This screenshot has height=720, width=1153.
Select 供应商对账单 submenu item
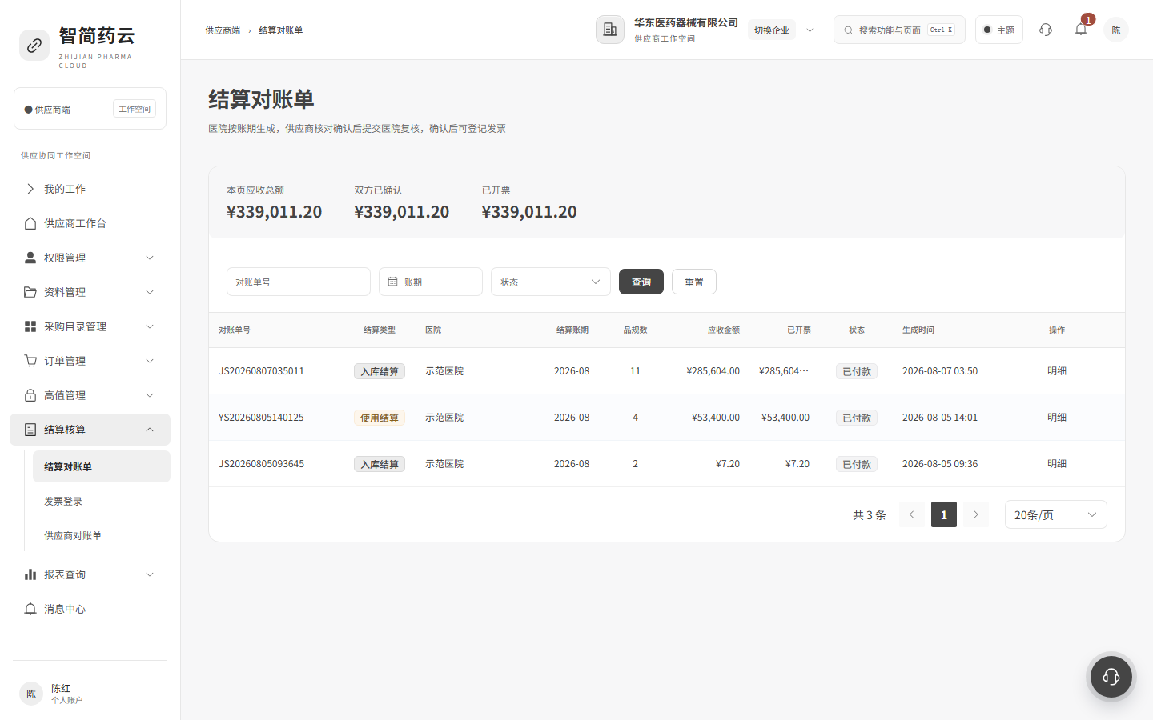tap(102, 535)
